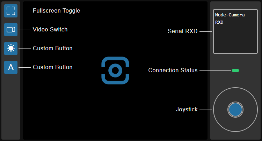Viewport: 262px width, 141px height.
Task: Select the "Connection Status" label
Action: [173, 70]
